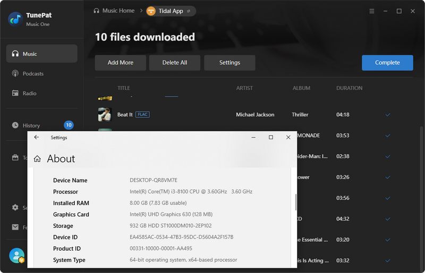The image size is (425, 273).
Task: Click Thriller album cell
Action: coord(300,115)
